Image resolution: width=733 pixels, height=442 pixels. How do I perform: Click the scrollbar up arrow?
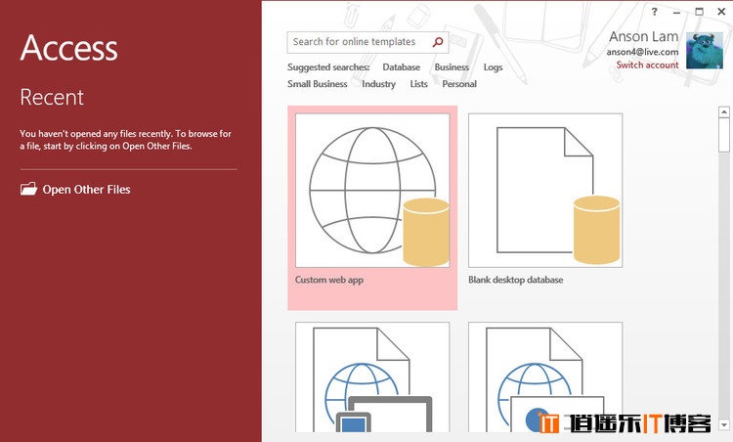[724, 112]
